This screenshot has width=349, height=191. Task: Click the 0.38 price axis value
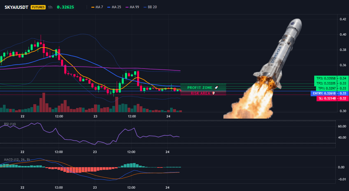[343, 50]
